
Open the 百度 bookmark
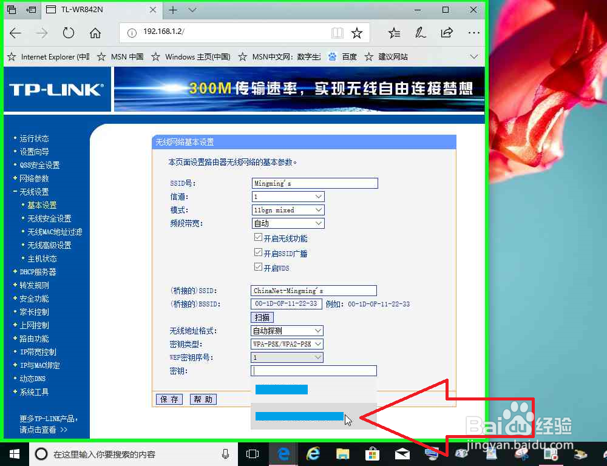pyautogui.click(x=342, y=57)
